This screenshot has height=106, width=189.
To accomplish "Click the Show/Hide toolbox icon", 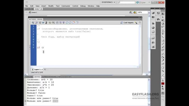I will [77, 23].
